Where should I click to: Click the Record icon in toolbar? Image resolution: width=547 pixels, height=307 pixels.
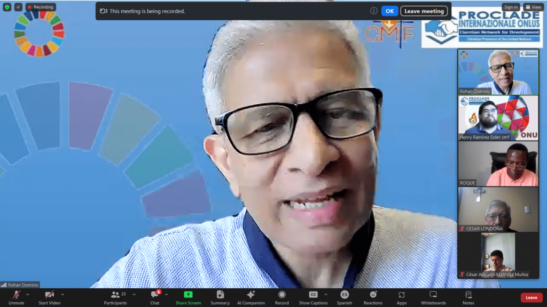pyautogui.click(x=282, y=295)
